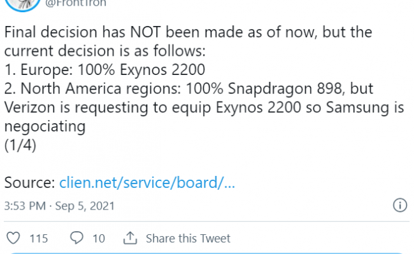The height and width of the screenshot is (254, 414).
Task: Click "Share this Tweet" label
Action: click(188, 239)
